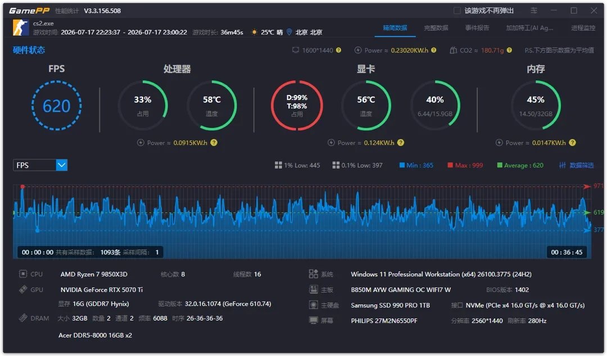Switch to the 完整数据 tab
The height and width of the screenshot is (356, 607).
436,28
